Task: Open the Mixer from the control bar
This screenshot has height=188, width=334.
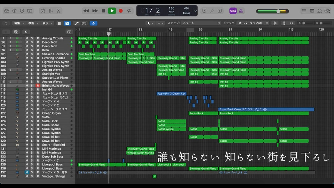Action: point(51,11)
